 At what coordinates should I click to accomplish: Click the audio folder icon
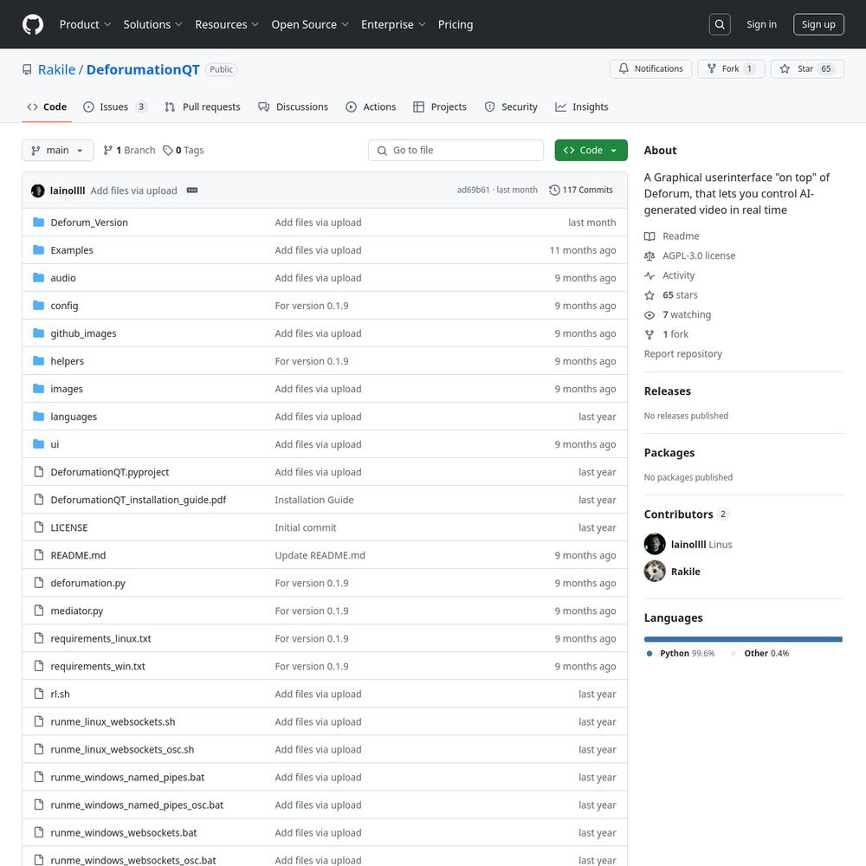38,277
